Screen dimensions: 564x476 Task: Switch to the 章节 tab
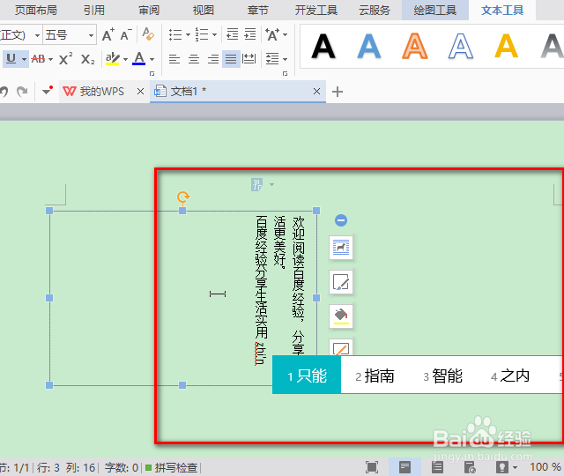pos(258,10)
